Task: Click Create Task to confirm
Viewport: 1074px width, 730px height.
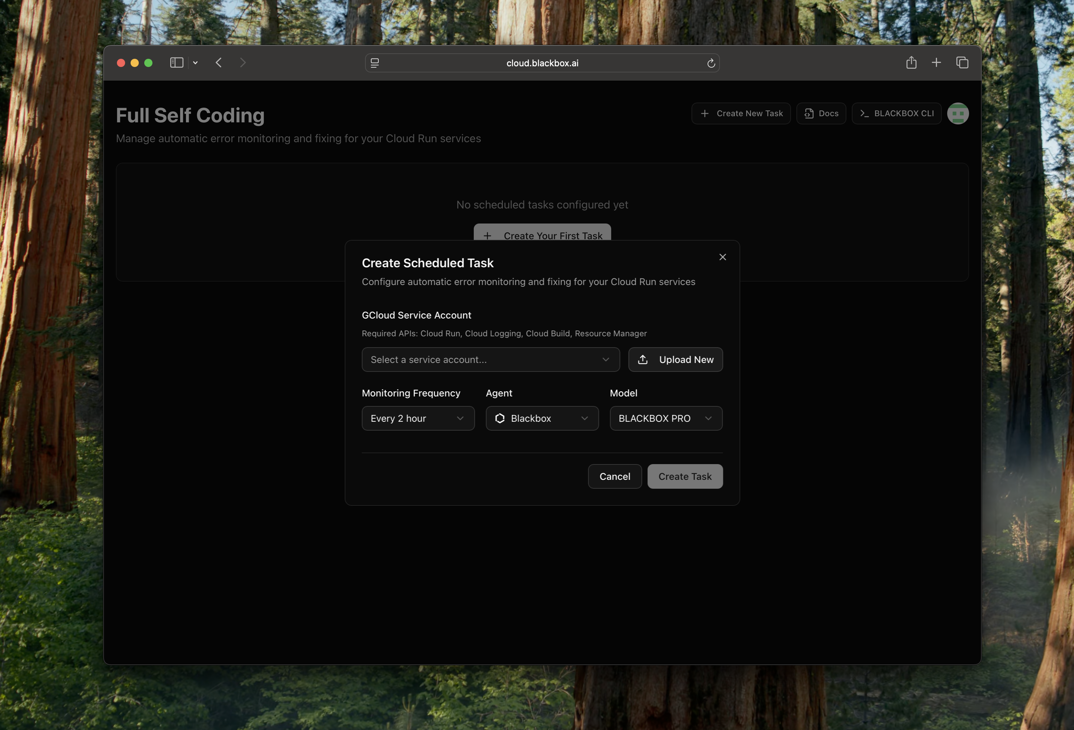Action: 685,476
